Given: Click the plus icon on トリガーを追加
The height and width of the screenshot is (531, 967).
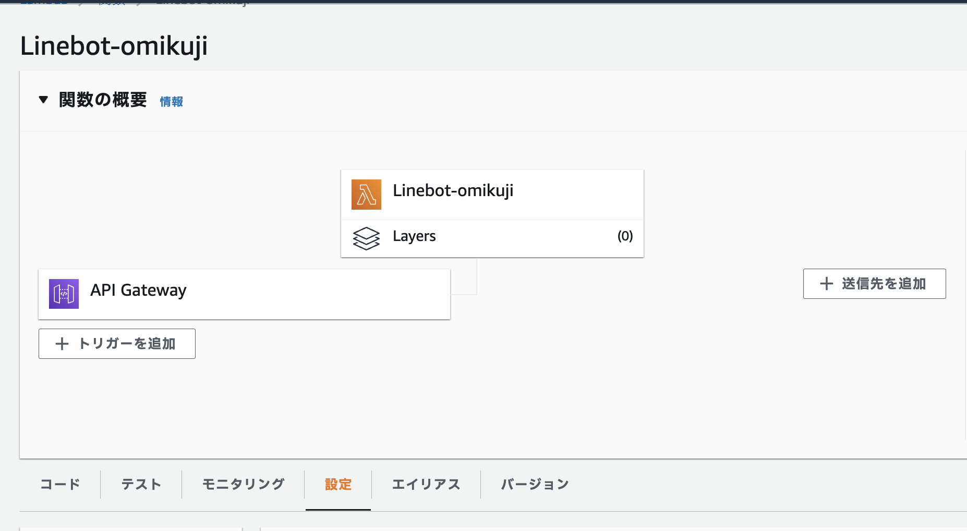Looking at the screenshot, I should 63,344.
